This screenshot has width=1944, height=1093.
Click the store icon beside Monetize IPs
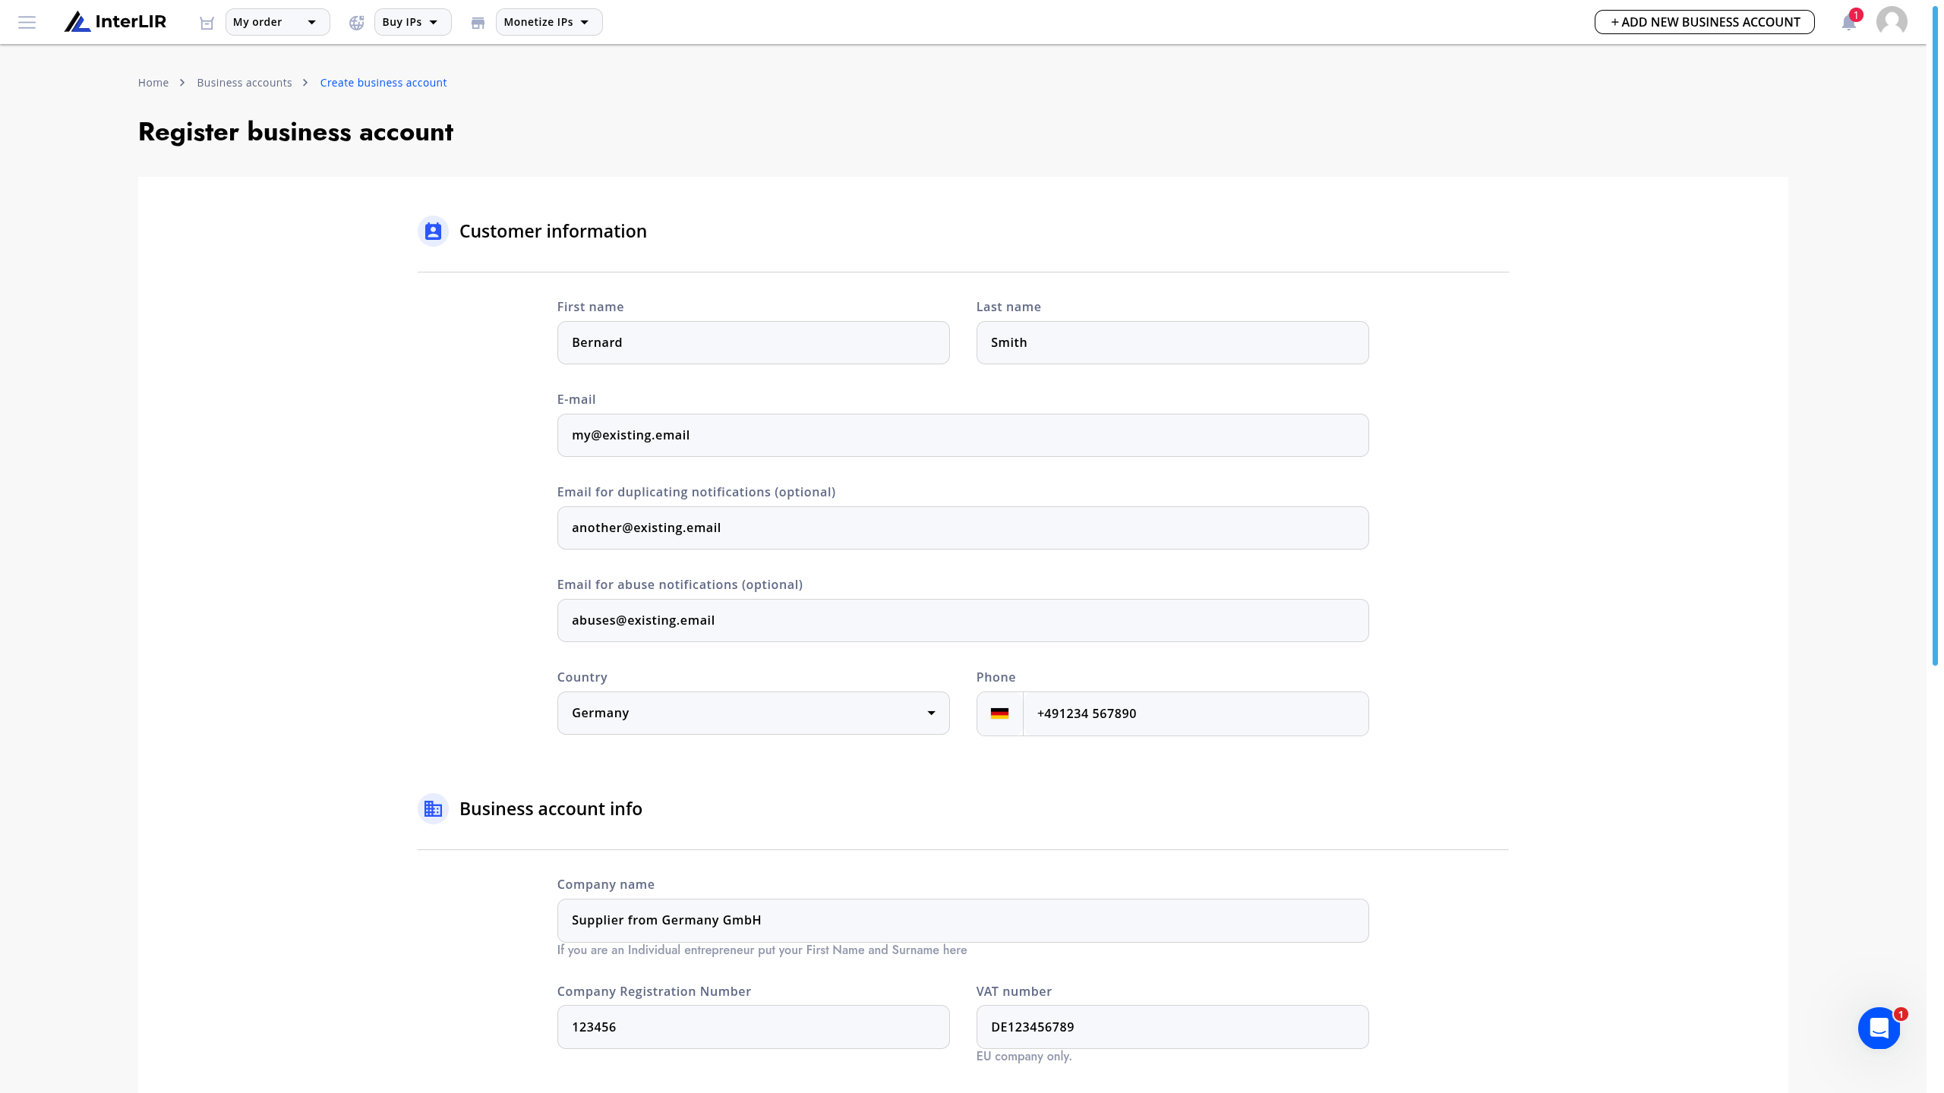pyautogui.click(x=478, y=23)
